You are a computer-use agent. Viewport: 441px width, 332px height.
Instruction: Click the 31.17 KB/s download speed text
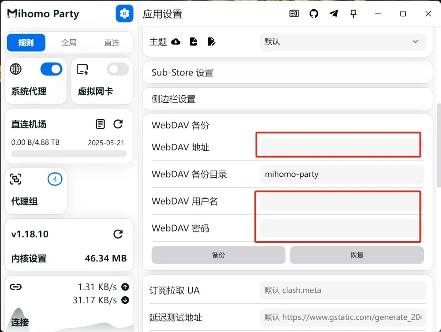point(95,300)
